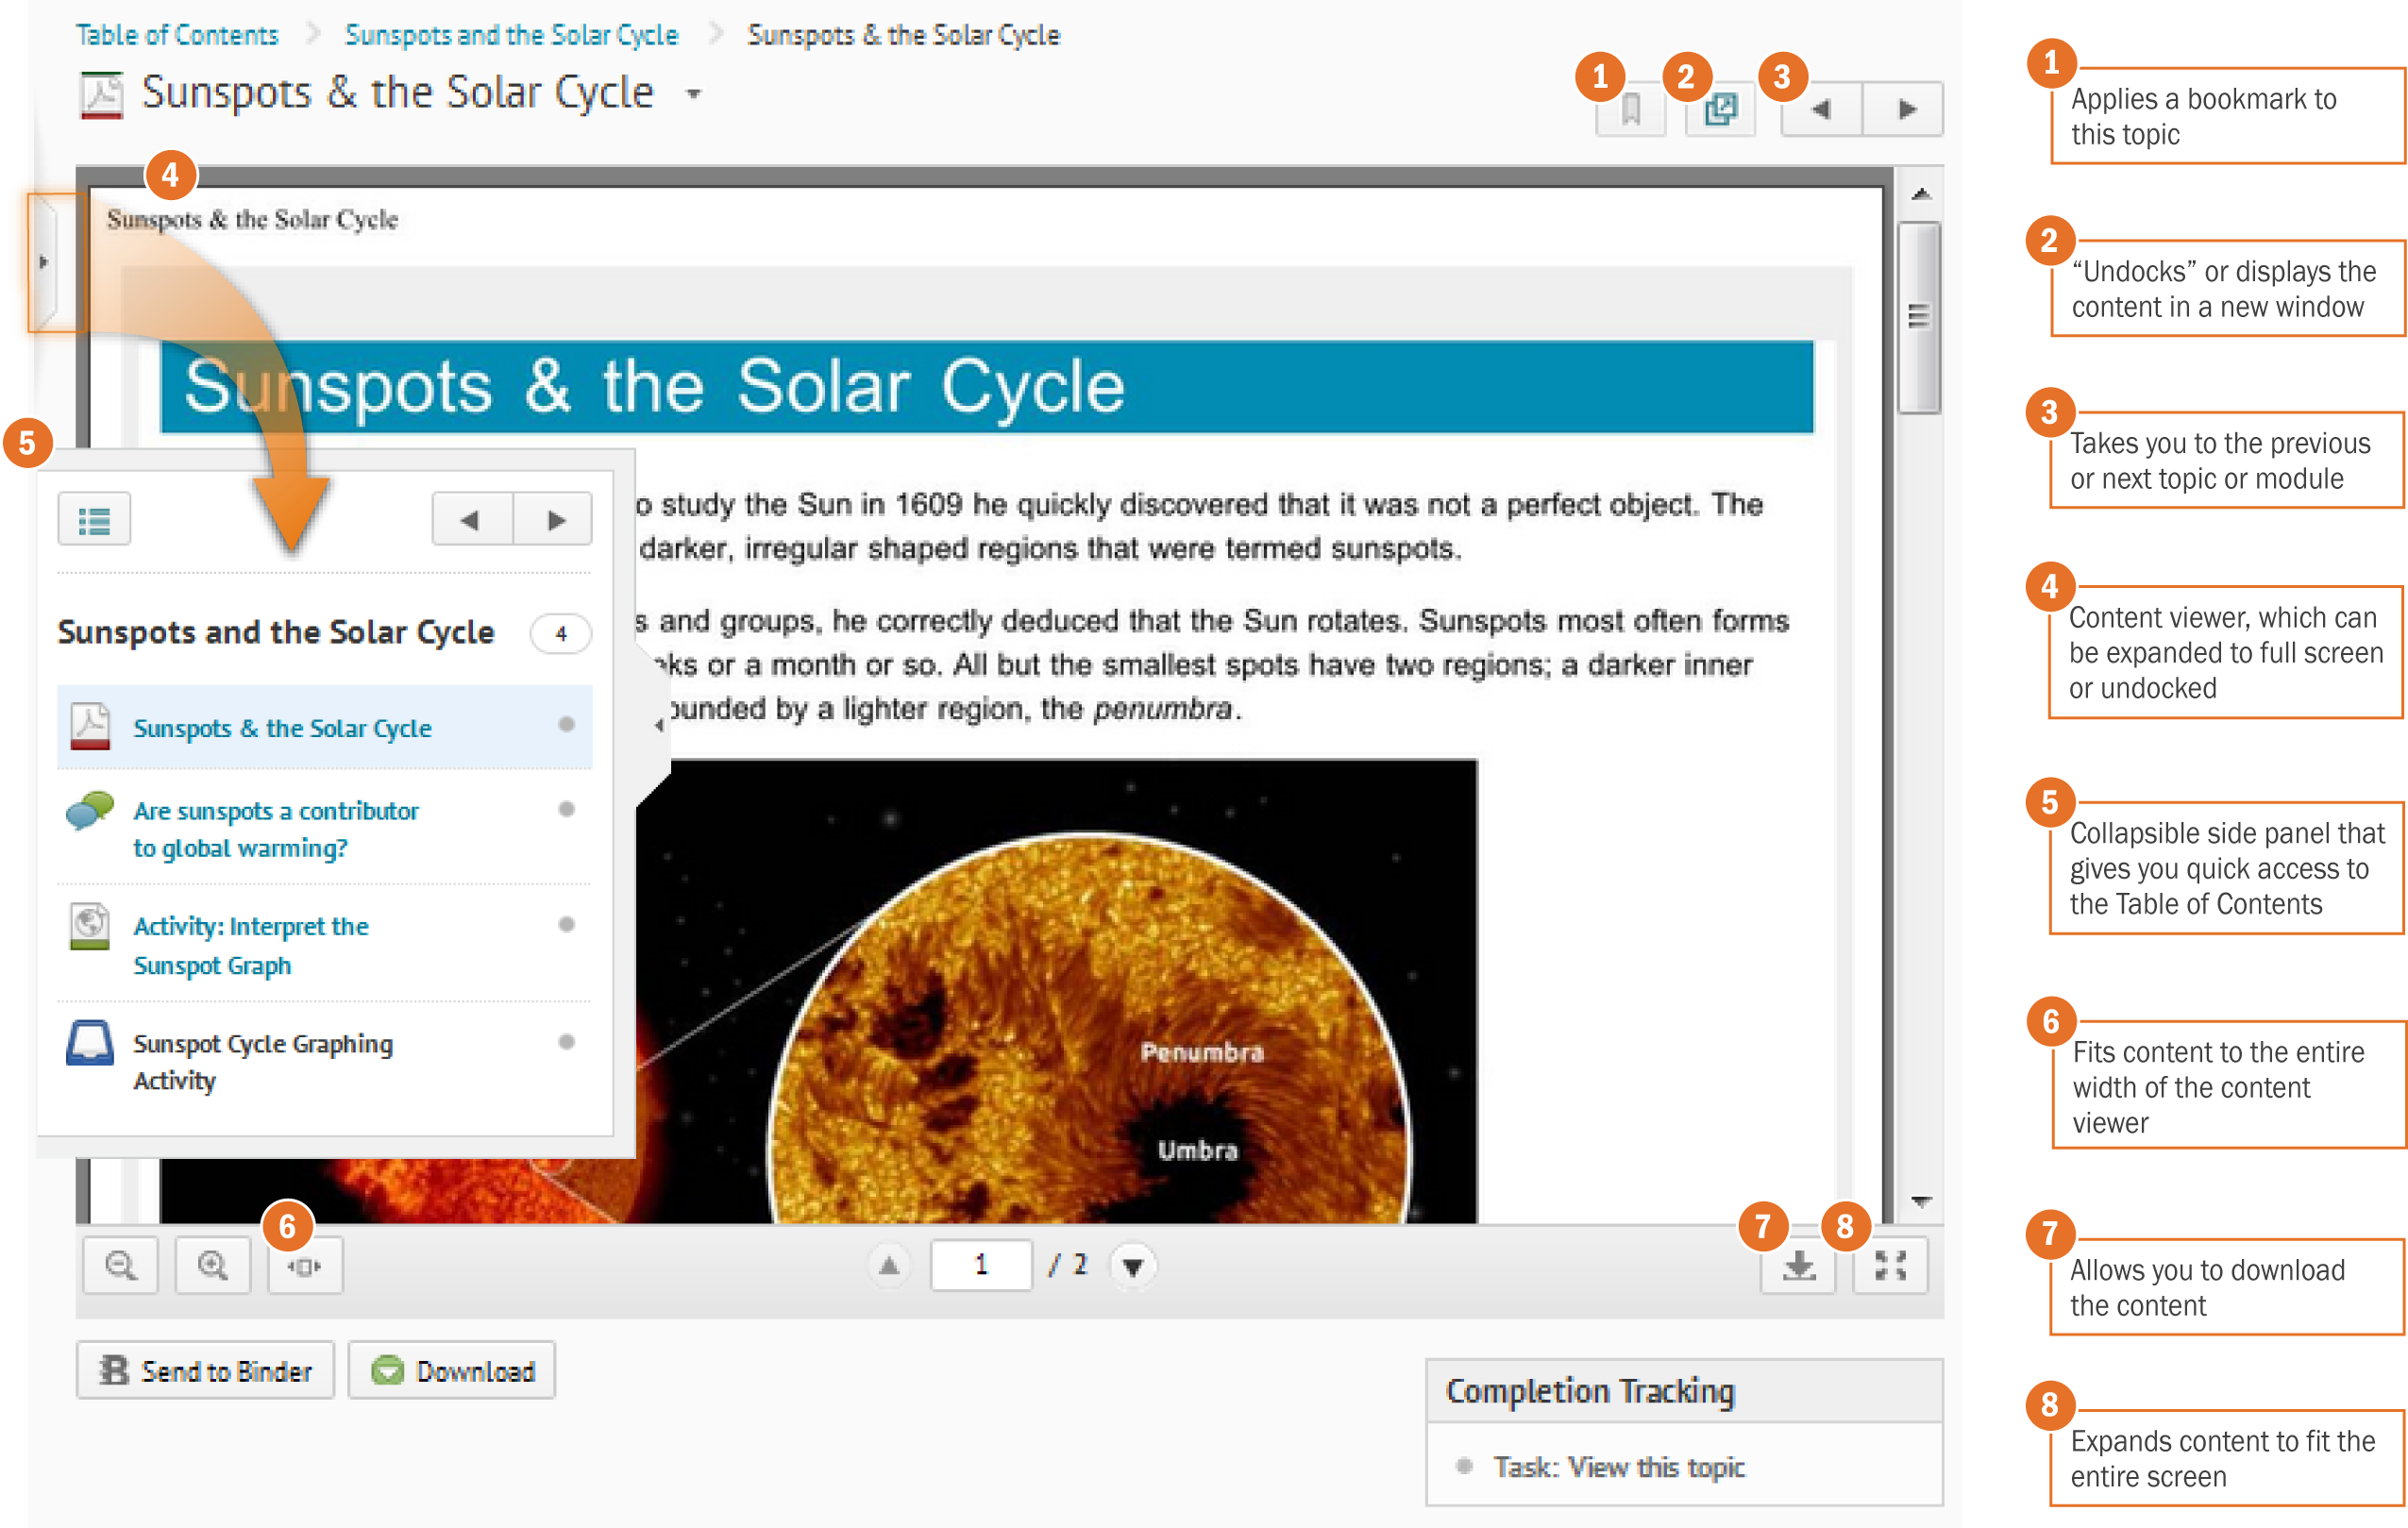Zoom out of the document
This screenshot has height=1528, width=2408.
[x=121, y=1266]
